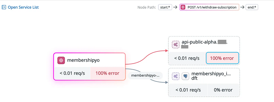274x102 pixels.
Task: Click the globe icon in POST /v1/withdraw-subscription chip
Action: pos(183,7)
